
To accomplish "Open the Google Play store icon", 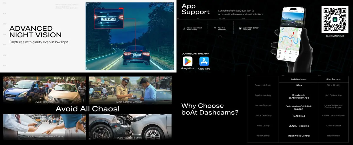I will pyautogui.click(x=187, y=61).
